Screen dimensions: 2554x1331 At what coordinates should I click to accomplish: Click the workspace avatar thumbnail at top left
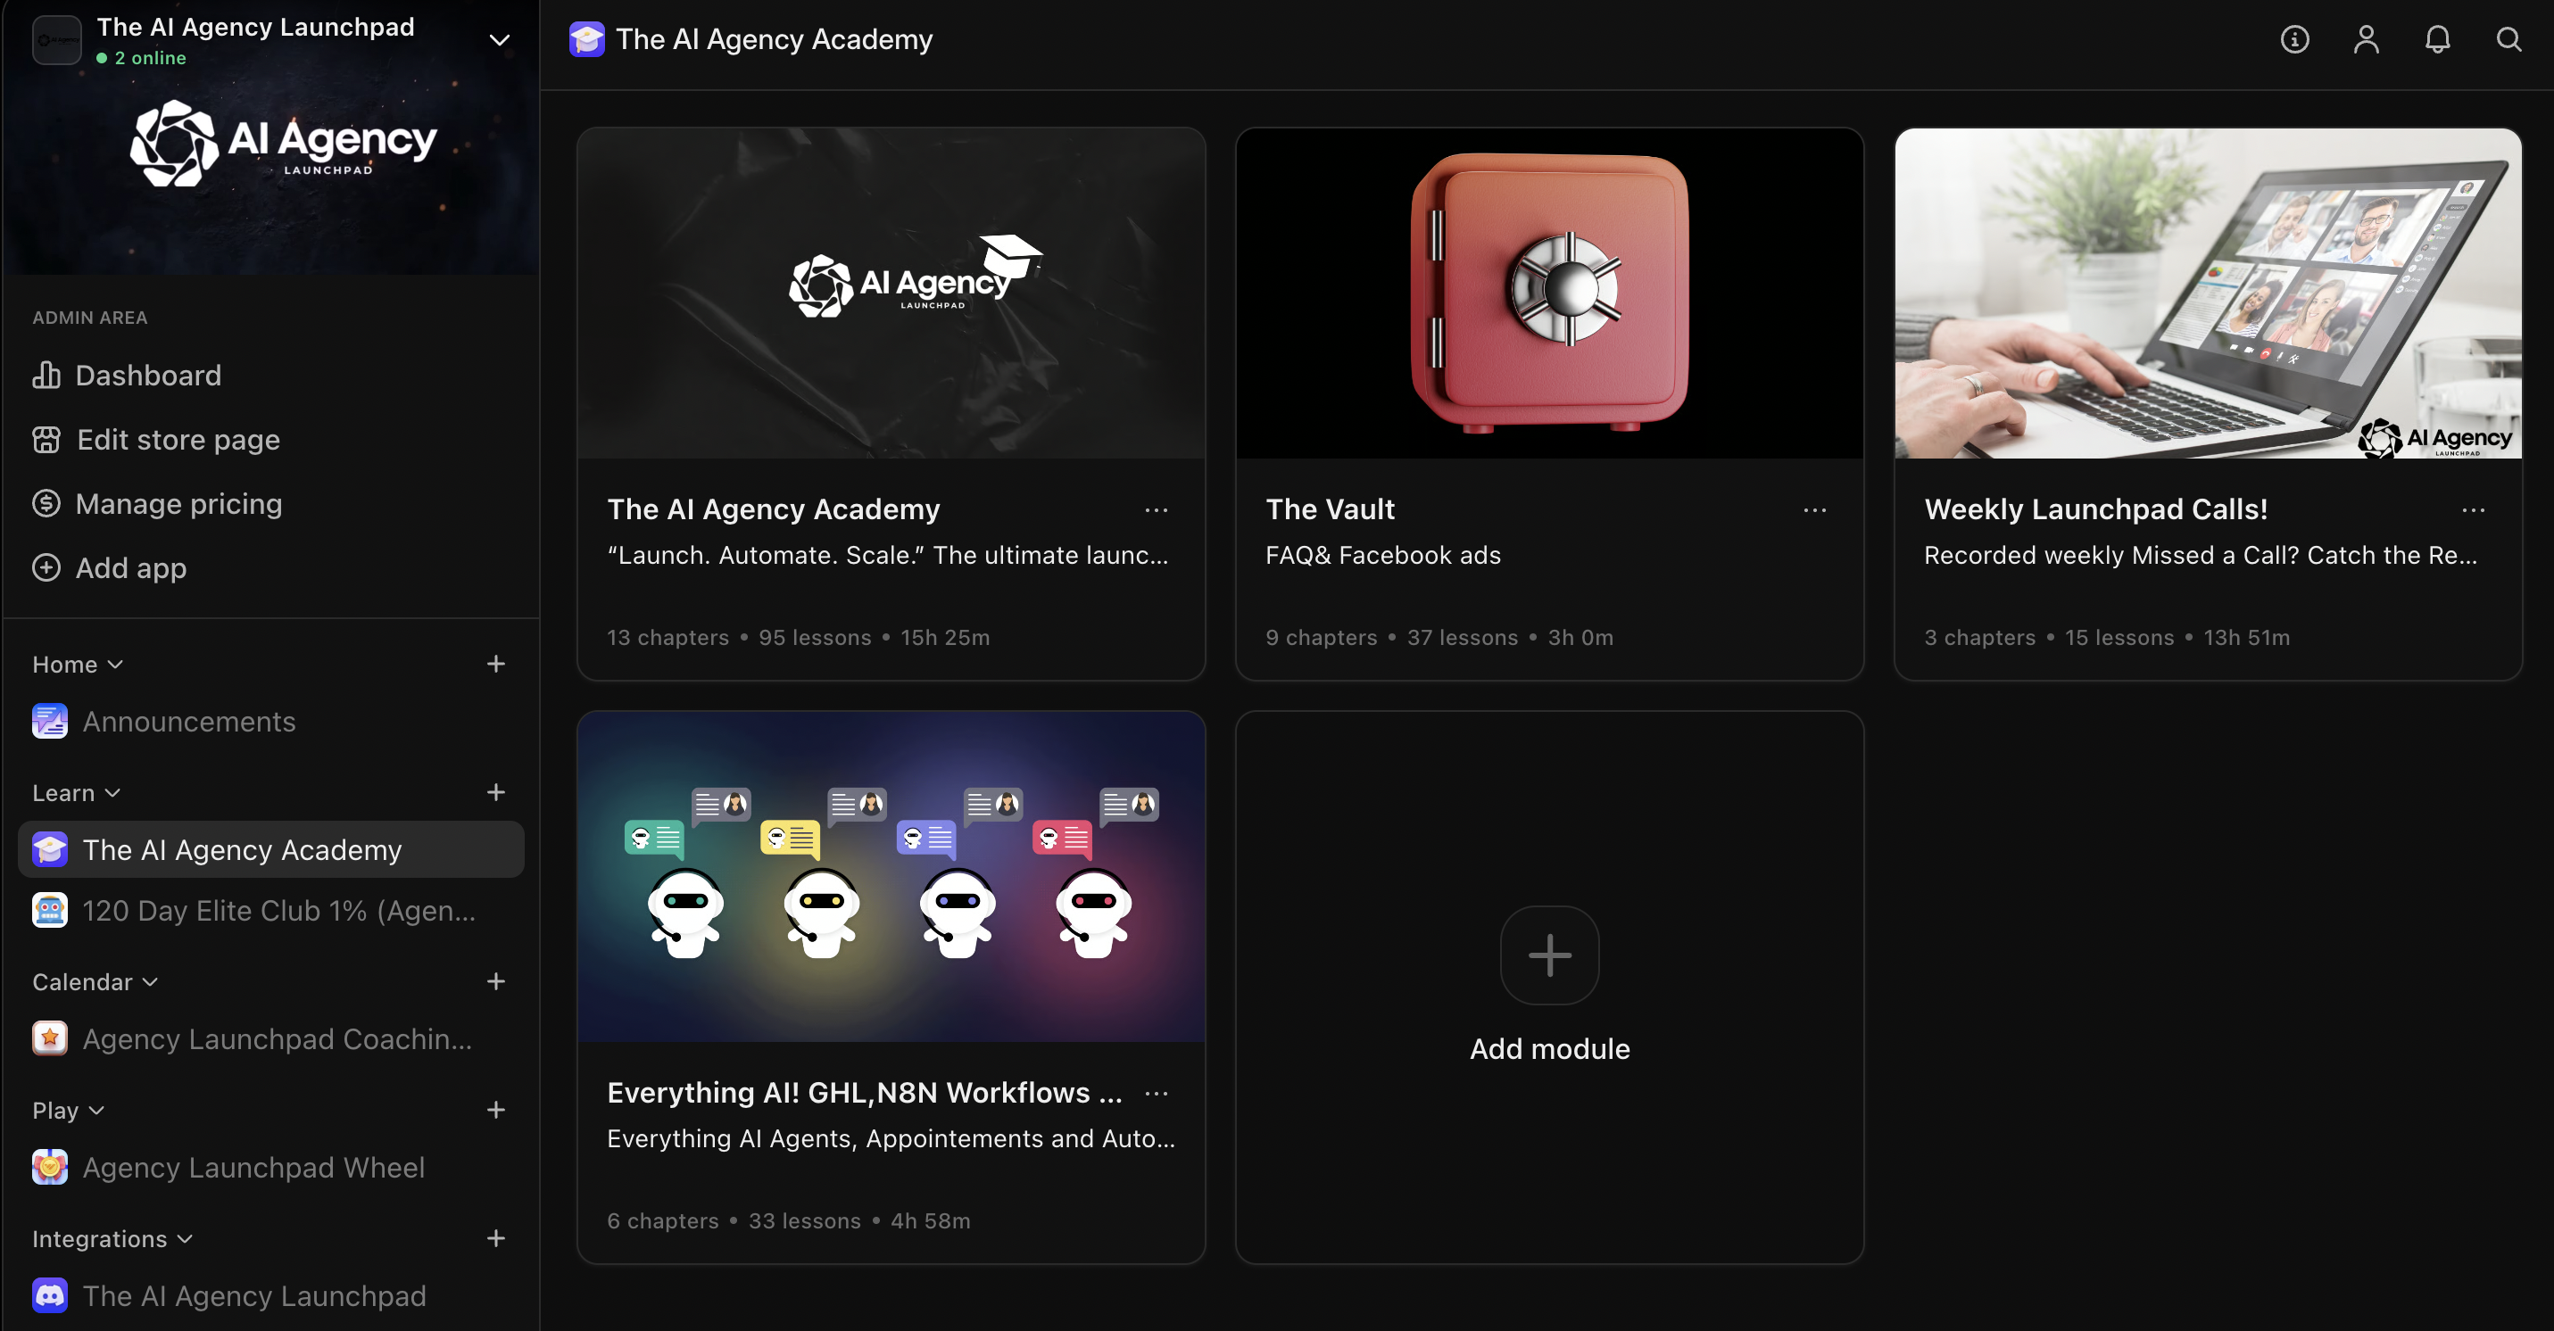click(56, 41)
